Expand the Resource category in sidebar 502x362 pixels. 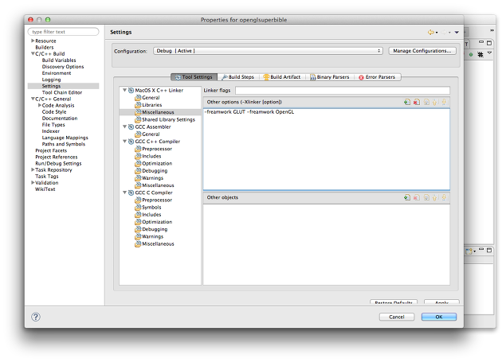click(x=33, y=41)
